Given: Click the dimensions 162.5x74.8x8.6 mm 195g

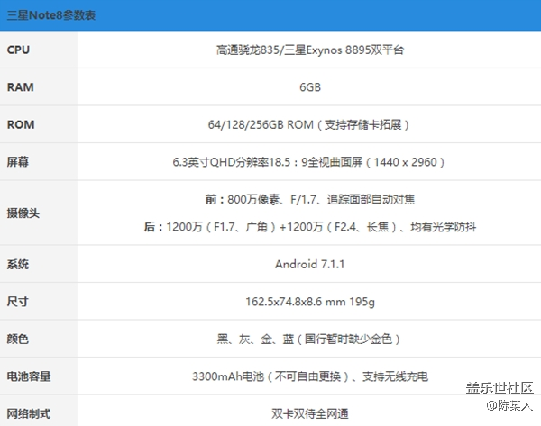Looking at the screenshot, I should tap(310, 302).
